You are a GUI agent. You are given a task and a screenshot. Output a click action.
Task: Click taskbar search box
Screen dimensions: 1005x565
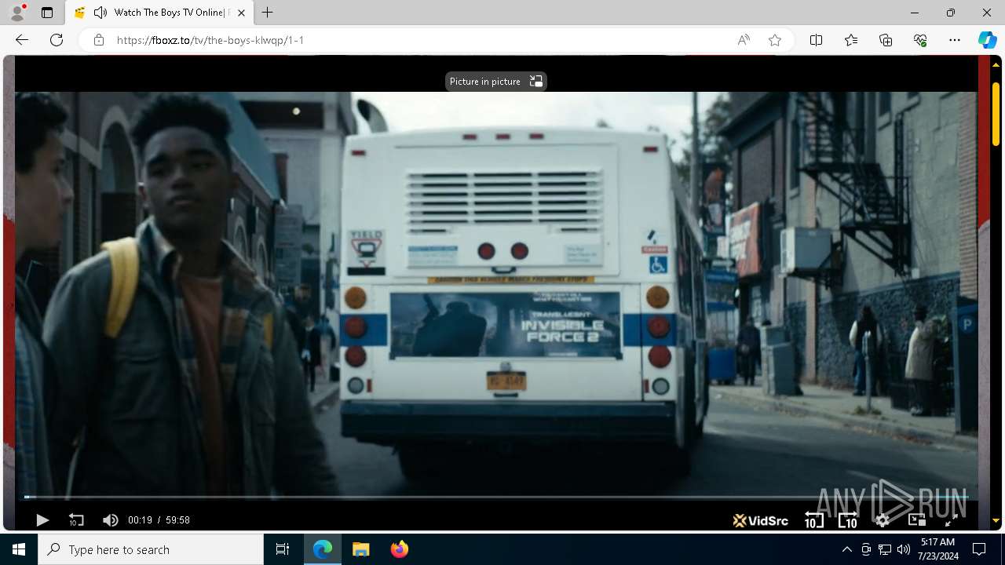(151, 549)
